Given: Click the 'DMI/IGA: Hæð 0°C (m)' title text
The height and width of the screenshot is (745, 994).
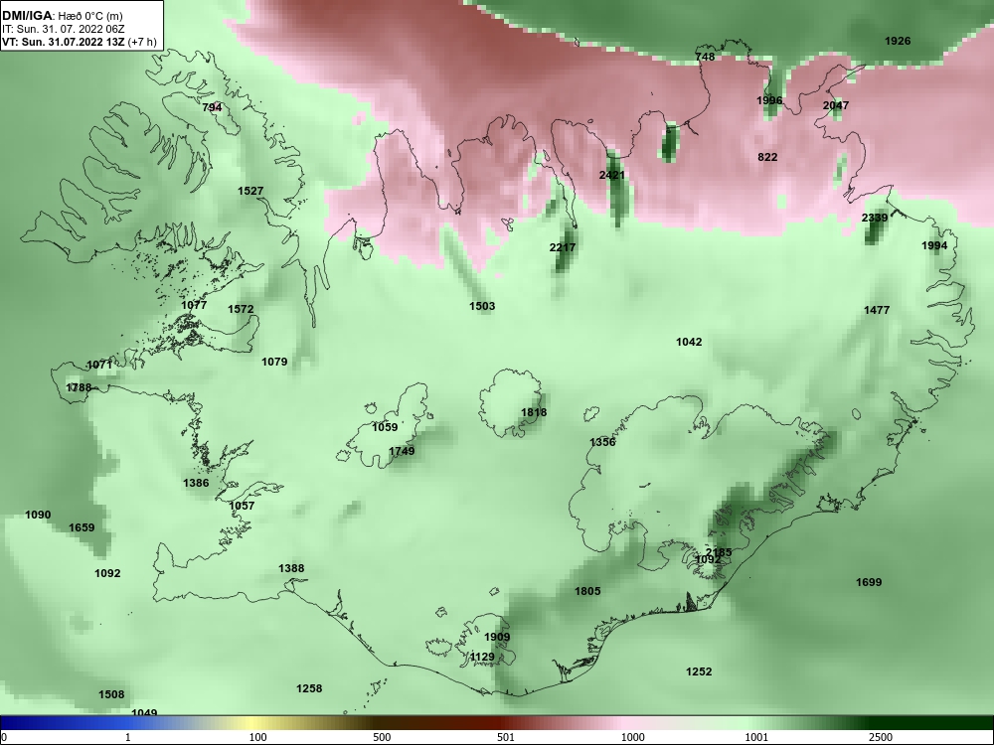Looking at the screenshot, I should coord(62,16).
